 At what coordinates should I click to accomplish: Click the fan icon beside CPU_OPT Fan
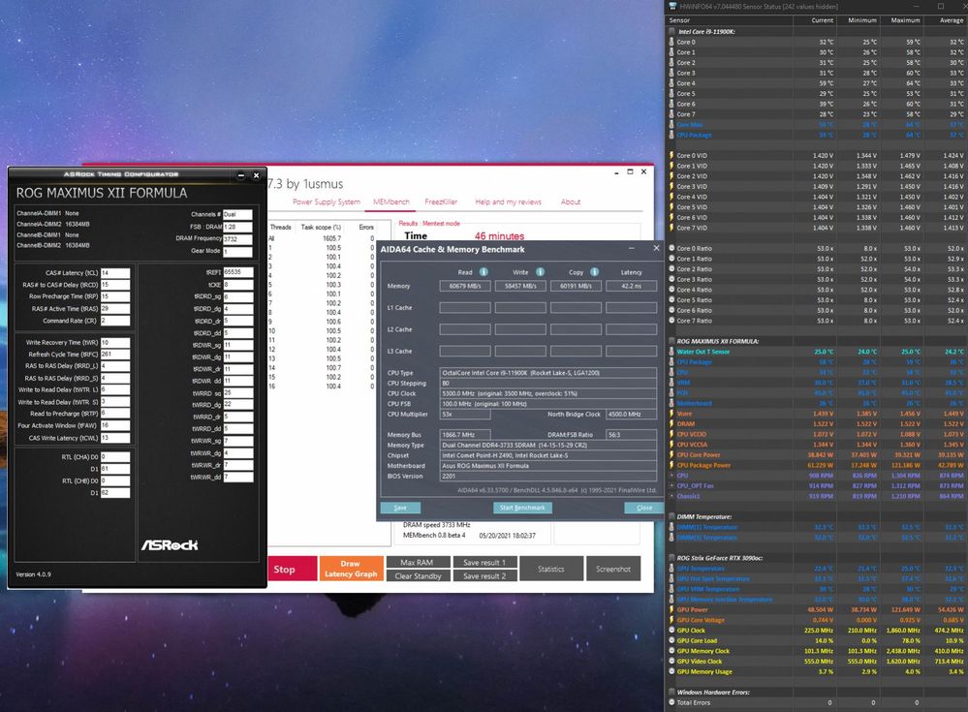click(x=671, y=485)
